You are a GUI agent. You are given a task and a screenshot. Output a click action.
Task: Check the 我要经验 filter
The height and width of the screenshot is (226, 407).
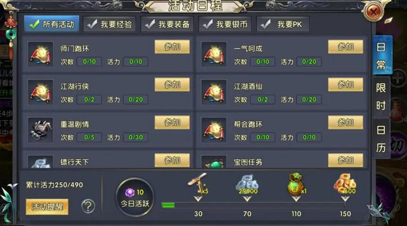point(109,24)
